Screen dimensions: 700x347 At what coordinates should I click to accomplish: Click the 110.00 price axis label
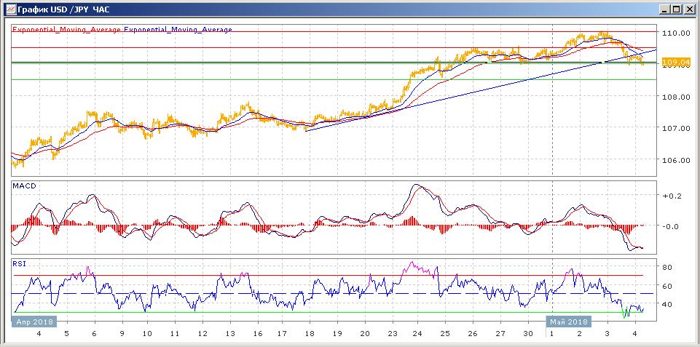click(677, 33)
